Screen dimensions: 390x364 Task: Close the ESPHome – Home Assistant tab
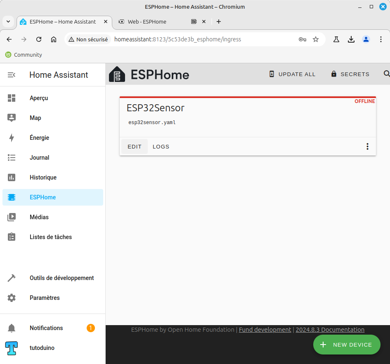pyautogui.click(x=106, y=22)
